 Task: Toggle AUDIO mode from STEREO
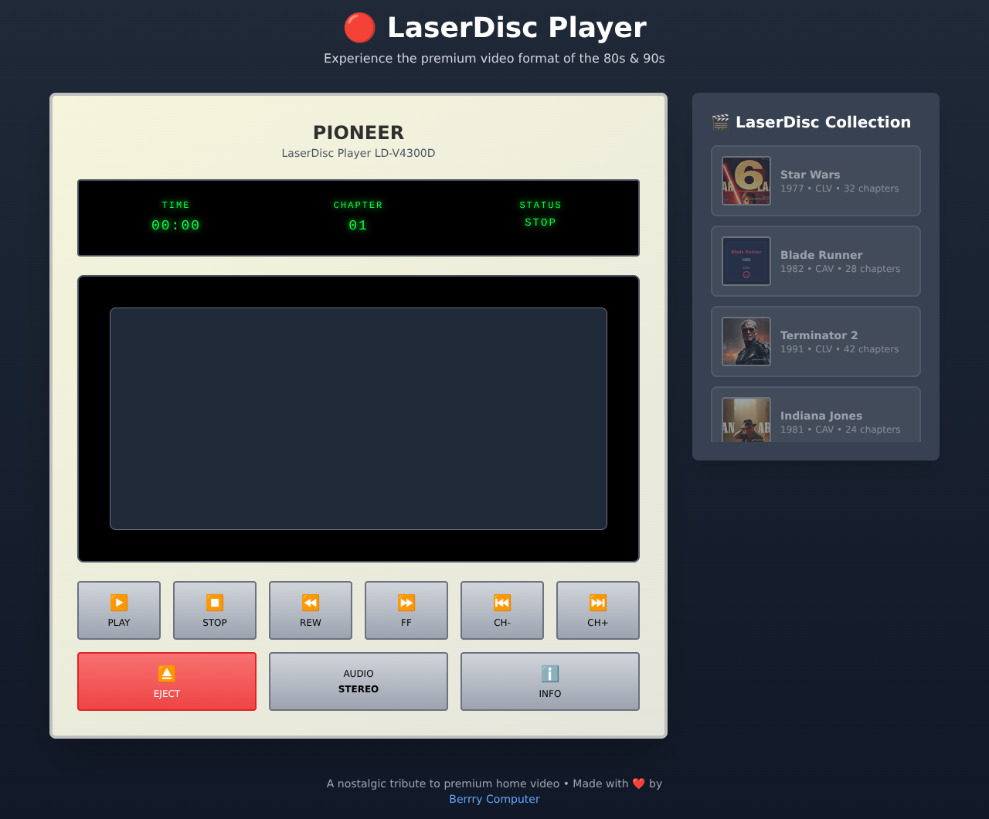click(x=358, y=681)
